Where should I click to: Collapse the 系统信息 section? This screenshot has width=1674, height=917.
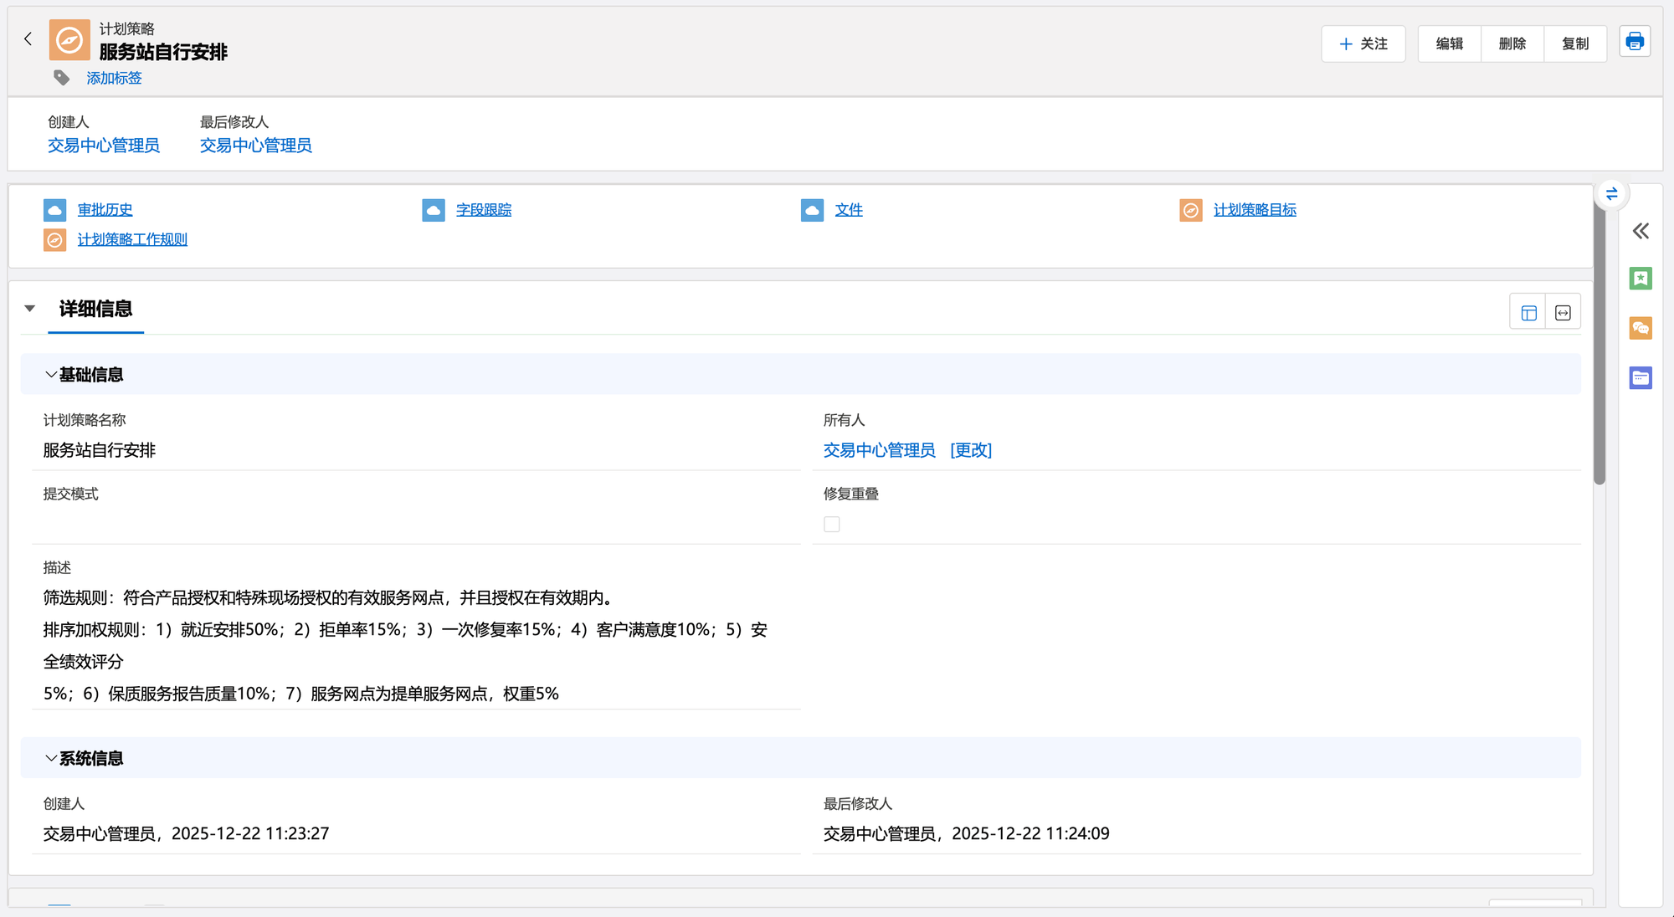(x=51, y=759)
